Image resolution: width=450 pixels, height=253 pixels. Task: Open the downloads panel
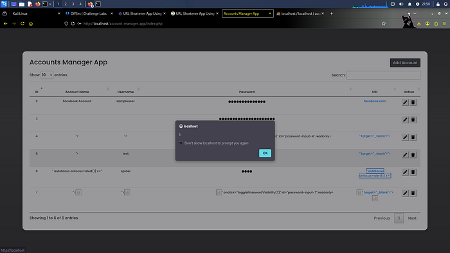pos(419,24)
